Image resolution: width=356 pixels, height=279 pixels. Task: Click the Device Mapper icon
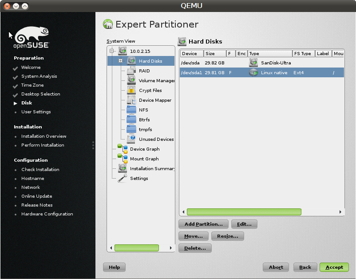[131, 100]
